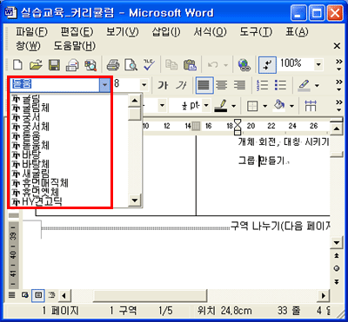Toggle show/hide formatting marks
Image resolution: width=348 pixels, height=322 pixels.
pyautogui.click(x=267, y=65)
